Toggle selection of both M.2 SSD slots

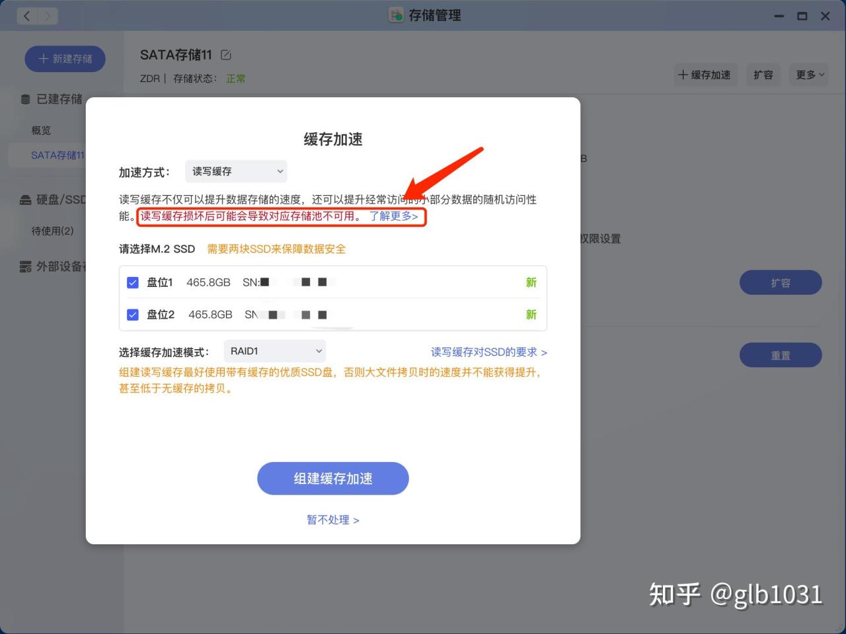133,298
